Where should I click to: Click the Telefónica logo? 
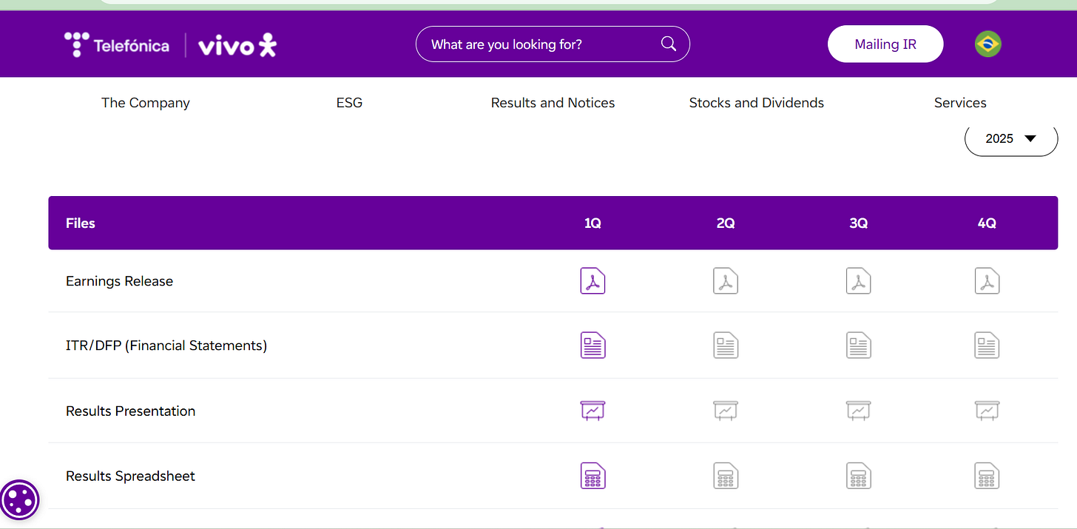(116, 45)
